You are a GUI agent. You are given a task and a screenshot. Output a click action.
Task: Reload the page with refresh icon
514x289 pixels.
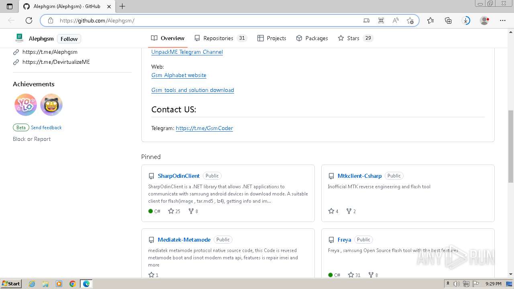(29, 20)
